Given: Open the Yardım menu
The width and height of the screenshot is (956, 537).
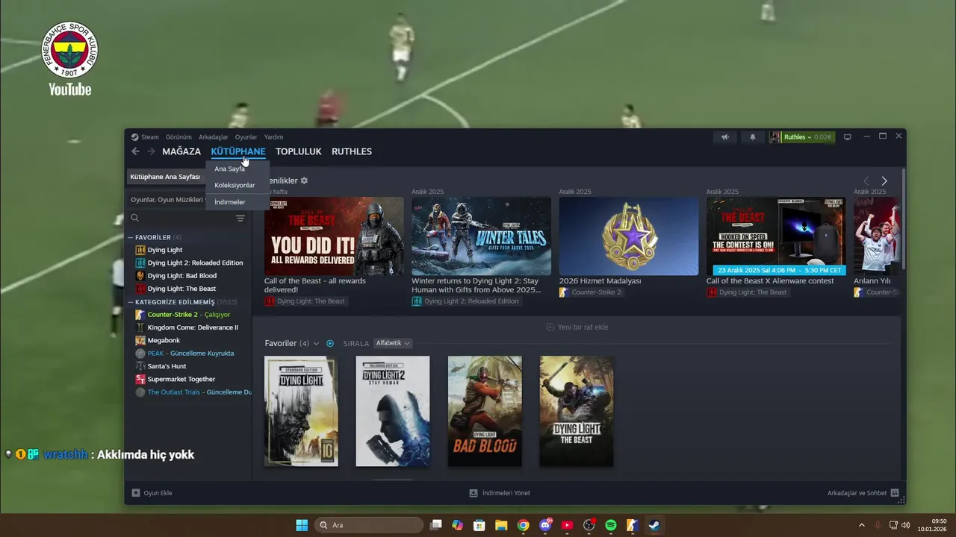Looking at the screenshot, I should (x=273, y=137).
